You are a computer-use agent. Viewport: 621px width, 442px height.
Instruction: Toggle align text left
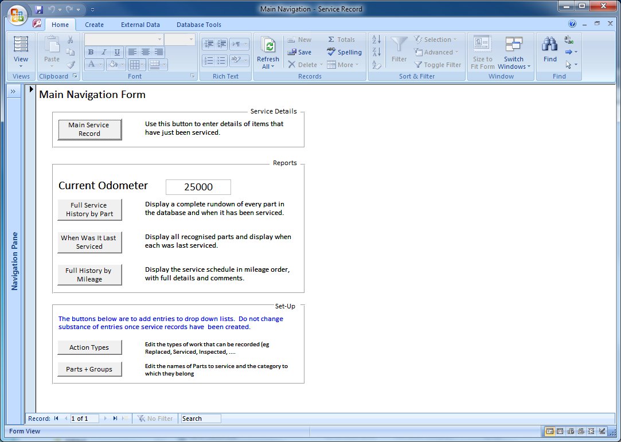(x=132, y=52)
